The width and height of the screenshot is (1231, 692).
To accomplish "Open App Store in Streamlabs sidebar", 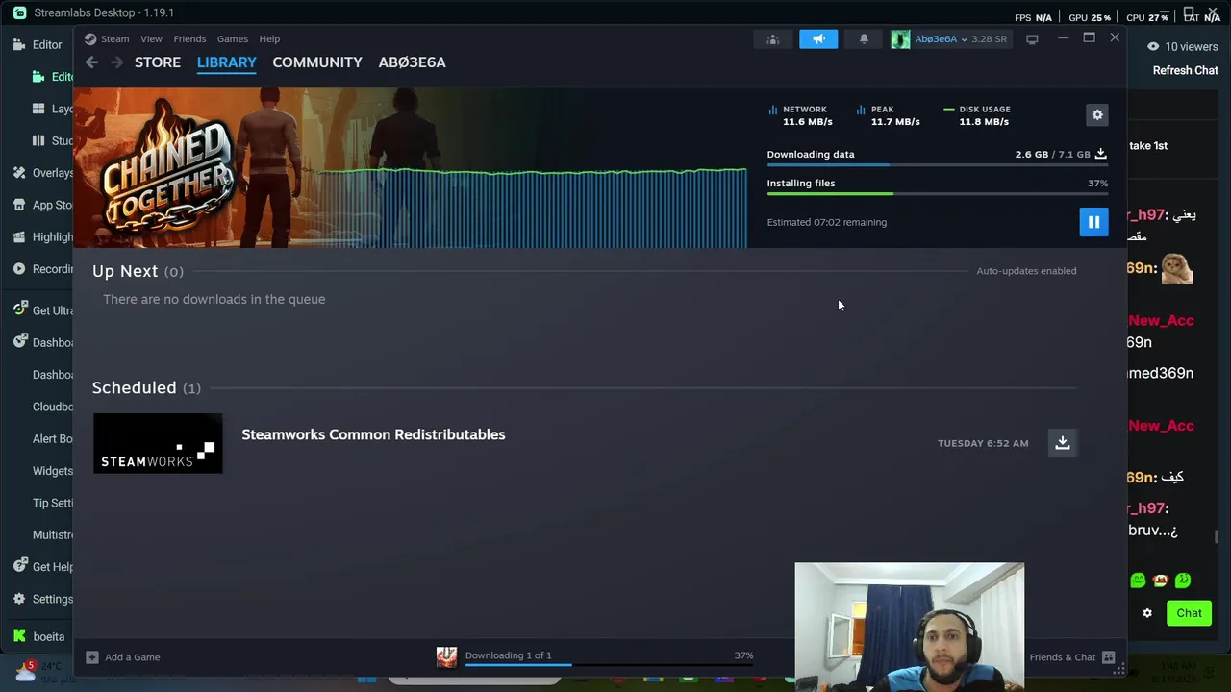I will 43,205.
